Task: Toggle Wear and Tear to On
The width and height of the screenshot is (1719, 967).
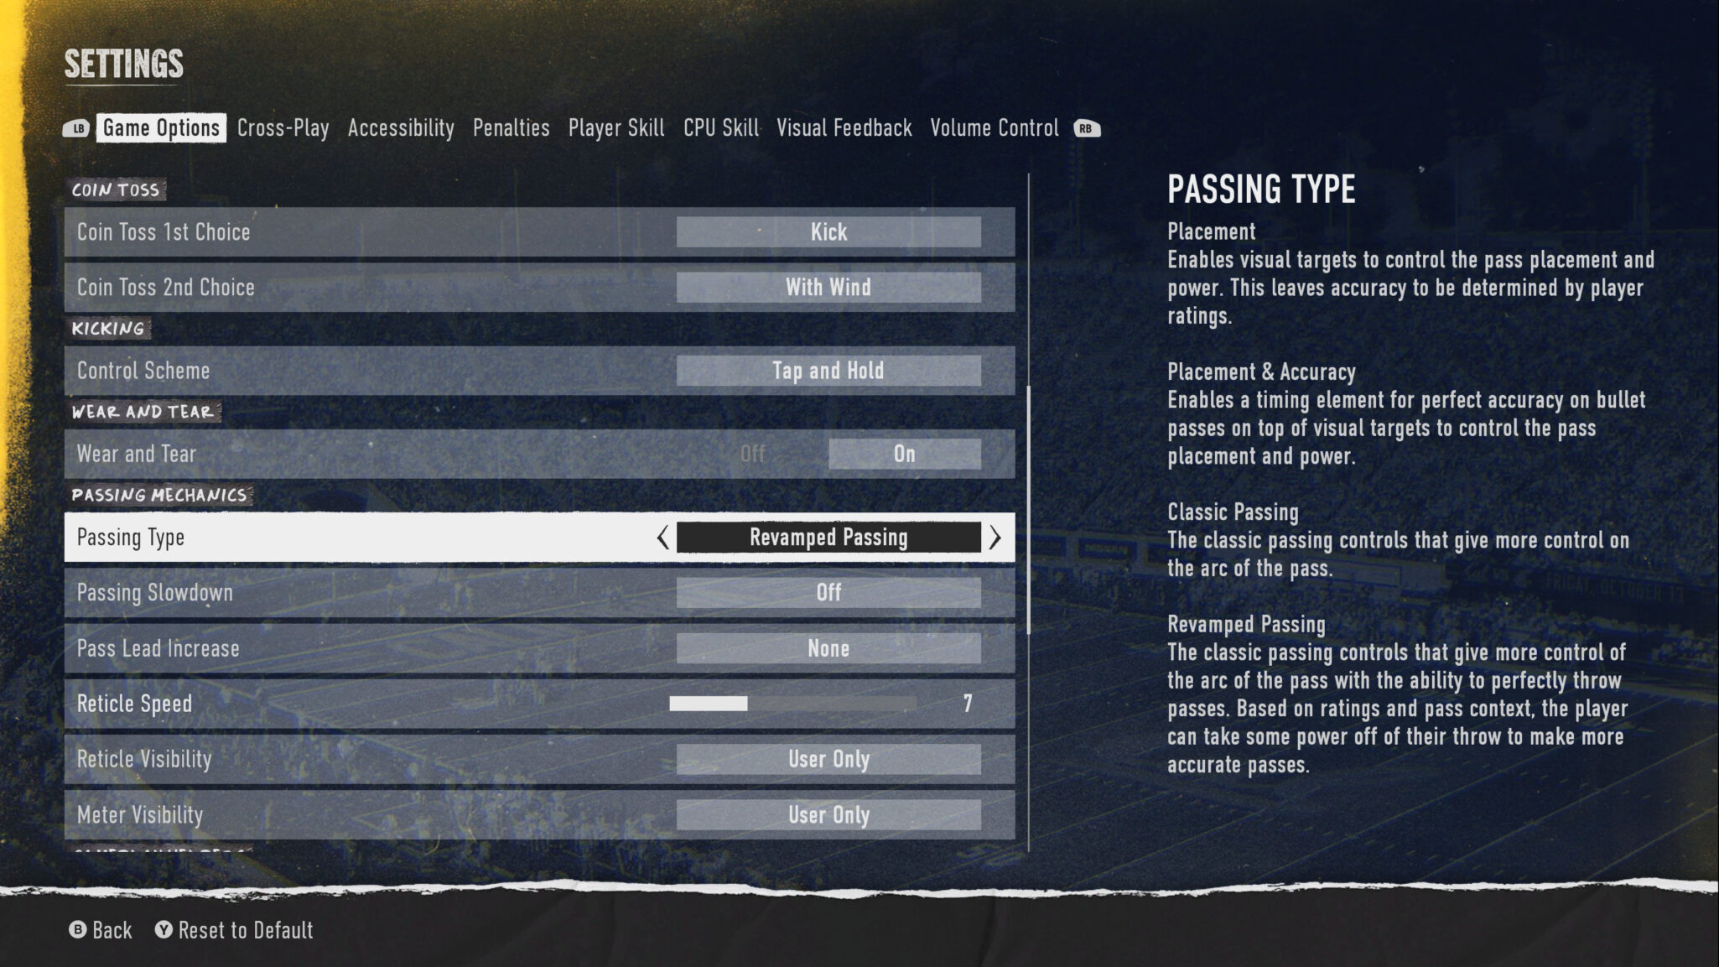Action: click(903, 454)
